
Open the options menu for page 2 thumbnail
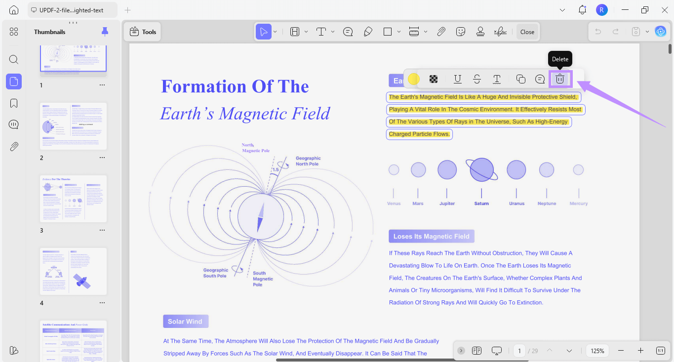pos(102,158)
